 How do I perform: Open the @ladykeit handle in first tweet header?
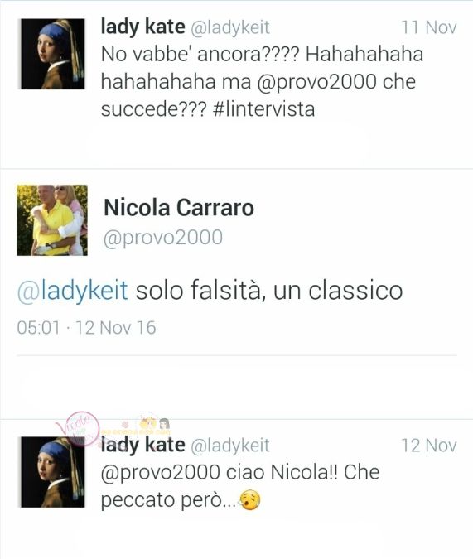(230, 28)
